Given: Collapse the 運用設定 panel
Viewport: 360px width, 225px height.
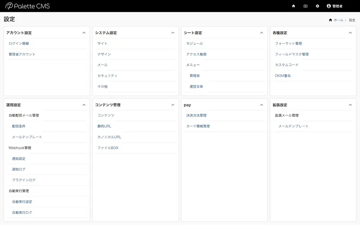Looking at the screenshot, I should 84,105.
